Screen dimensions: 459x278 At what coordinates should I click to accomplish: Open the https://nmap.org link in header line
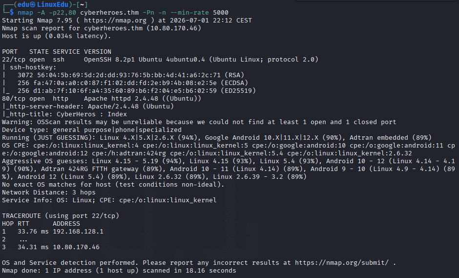115,21
